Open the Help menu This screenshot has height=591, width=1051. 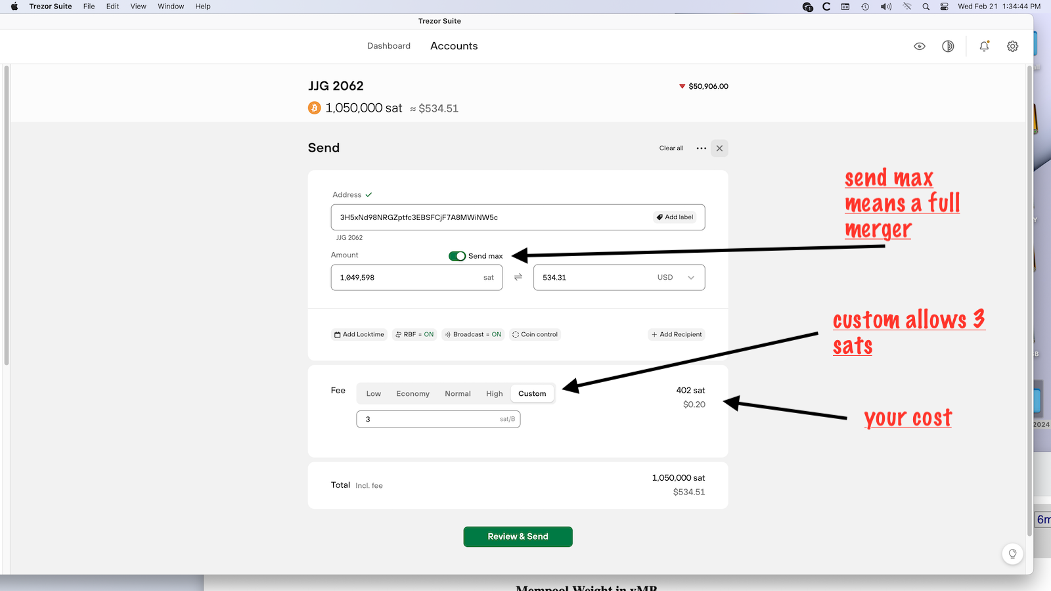(x=203, y=7)
